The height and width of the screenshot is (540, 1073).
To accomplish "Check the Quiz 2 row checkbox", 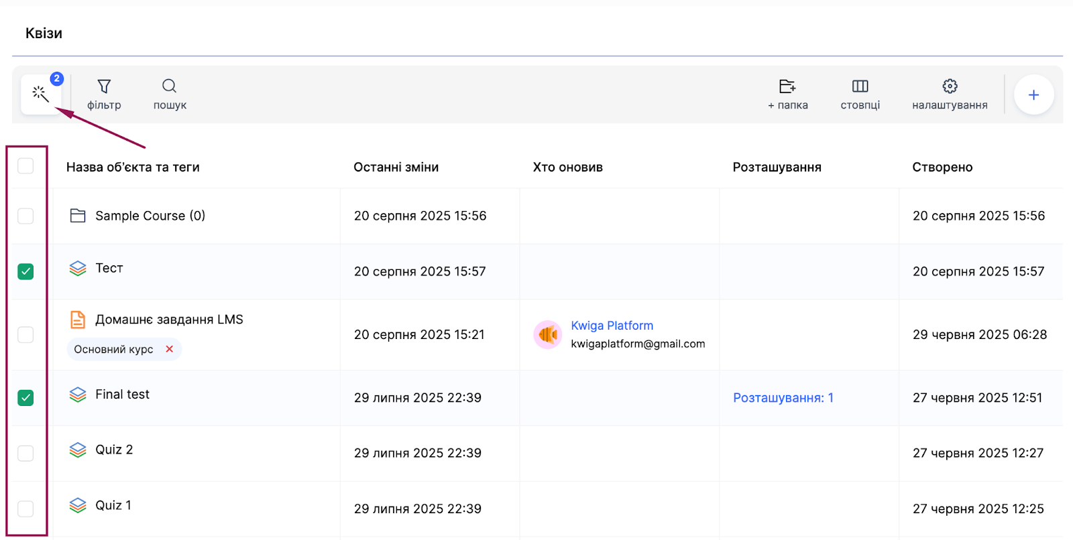I will click(25, 454).
